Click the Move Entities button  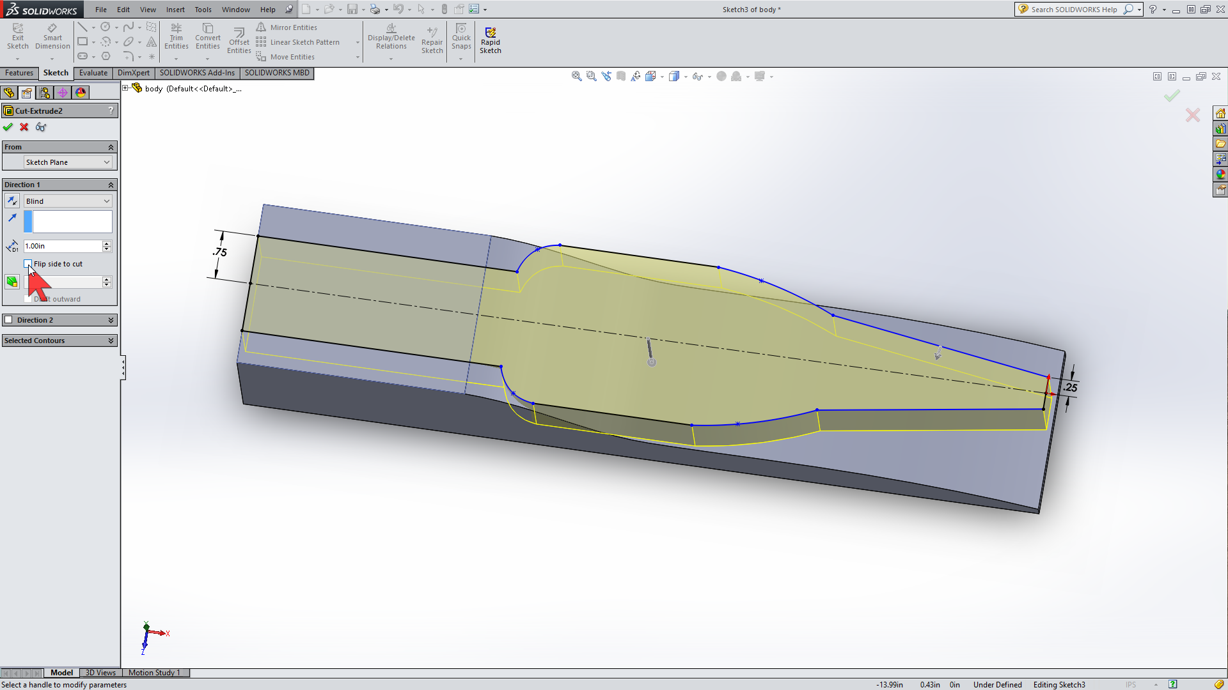tap(285, 57)
